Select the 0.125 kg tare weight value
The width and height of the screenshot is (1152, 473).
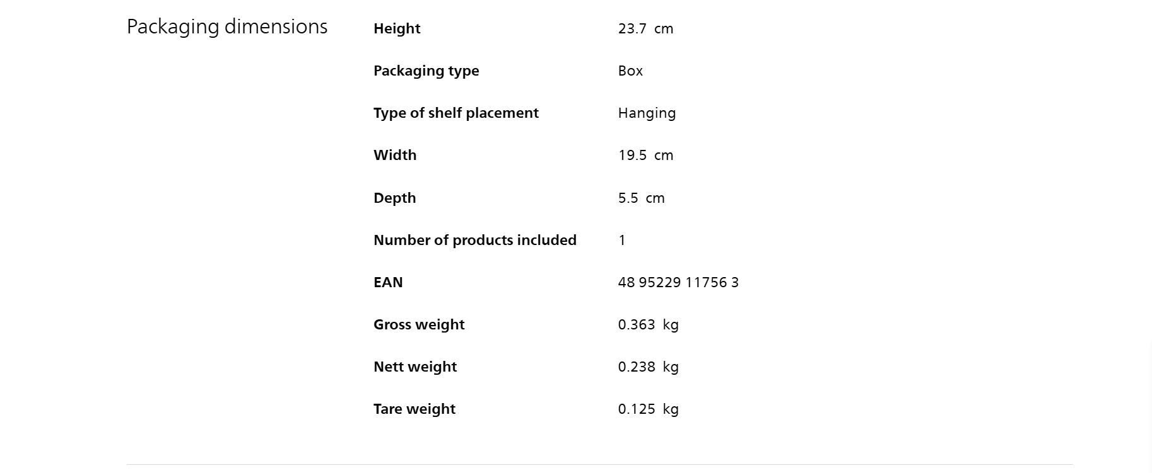648,409
